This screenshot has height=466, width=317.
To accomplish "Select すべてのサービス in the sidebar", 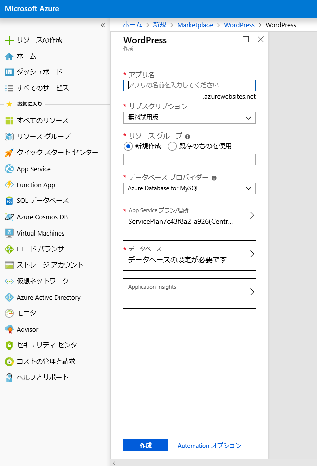I will point(43,88).
